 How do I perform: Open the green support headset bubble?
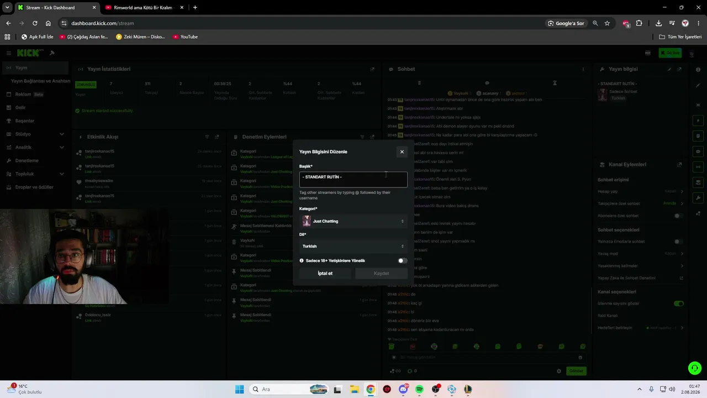[x=694, y=368]
